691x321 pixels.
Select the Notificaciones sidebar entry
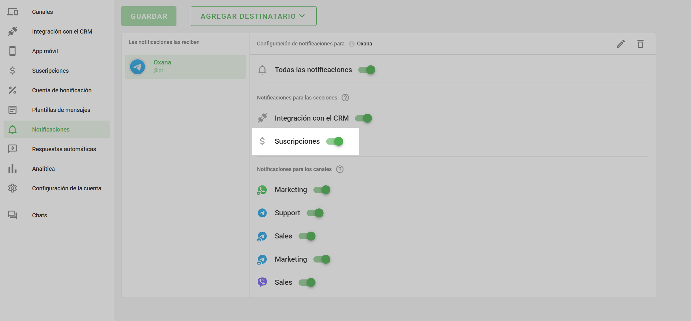[x=57, y=129]
